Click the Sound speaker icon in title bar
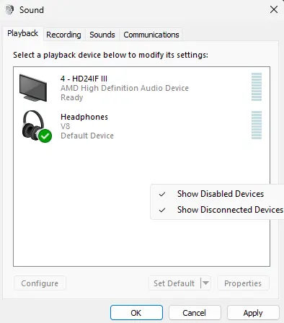Screen dimensions: 284x323 [x=9, y=10]
